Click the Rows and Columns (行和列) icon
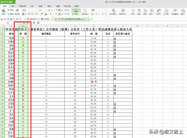 point(158,11)
